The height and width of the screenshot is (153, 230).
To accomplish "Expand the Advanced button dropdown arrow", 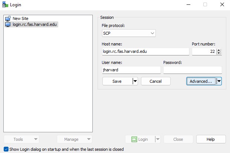I will point(219,81).
